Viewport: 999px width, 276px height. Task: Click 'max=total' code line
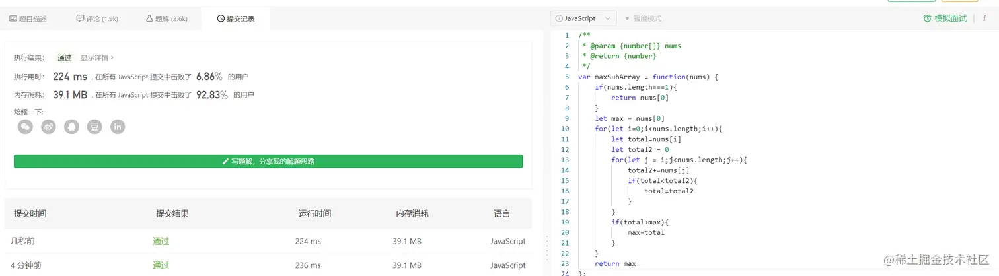646,232
